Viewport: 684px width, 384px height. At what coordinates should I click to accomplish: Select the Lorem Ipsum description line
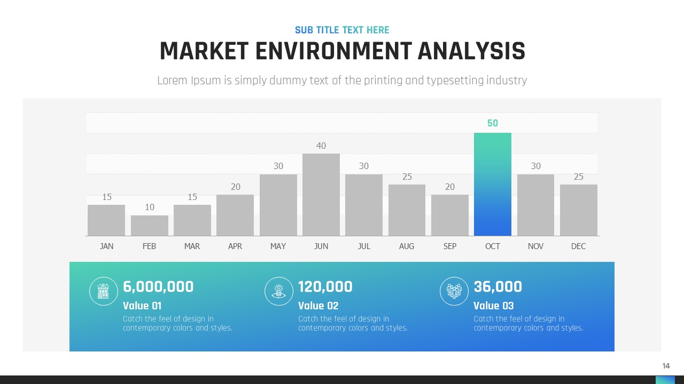pos(342,81)
